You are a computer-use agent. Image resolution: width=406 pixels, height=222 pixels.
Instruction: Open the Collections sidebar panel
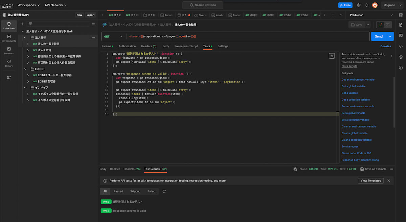(x=9, y=26)
